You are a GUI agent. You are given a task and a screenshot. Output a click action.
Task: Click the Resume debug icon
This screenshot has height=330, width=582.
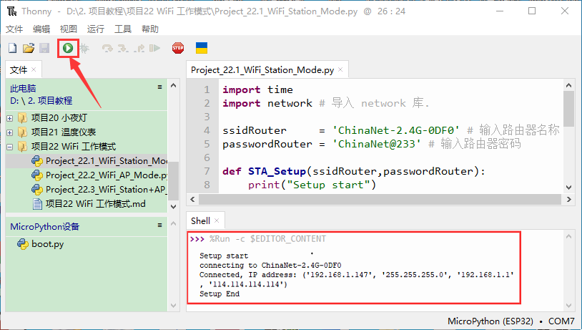pos(154,48)
